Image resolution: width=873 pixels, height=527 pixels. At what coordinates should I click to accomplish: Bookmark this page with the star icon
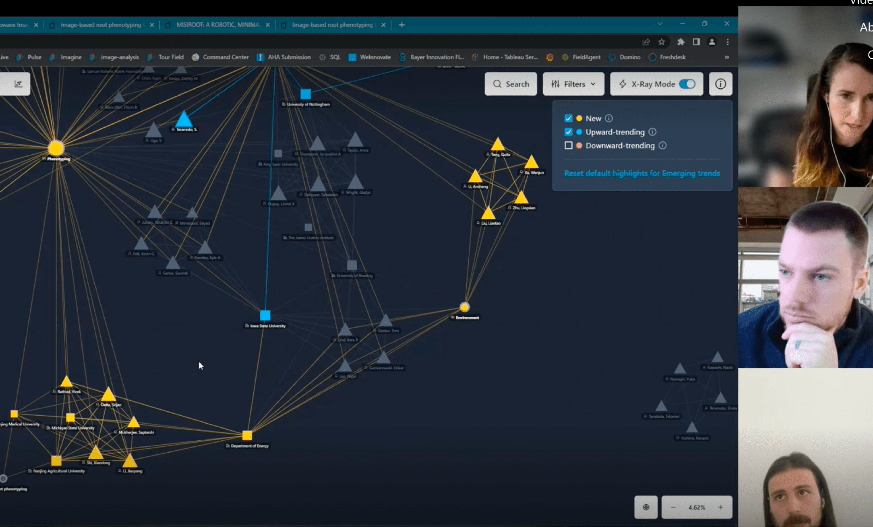tap(662, 42)
